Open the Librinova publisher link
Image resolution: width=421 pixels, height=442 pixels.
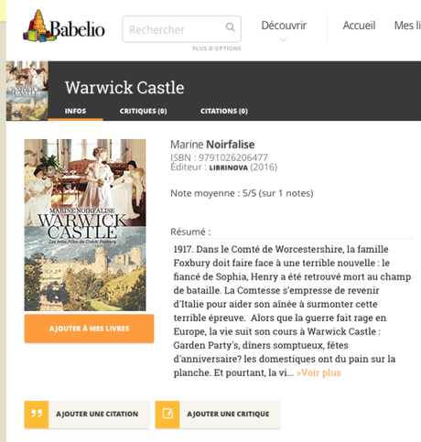(x=228, y=167)
